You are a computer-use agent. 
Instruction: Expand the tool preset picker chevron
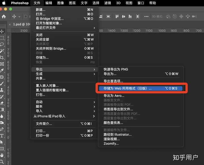(19, 17)
